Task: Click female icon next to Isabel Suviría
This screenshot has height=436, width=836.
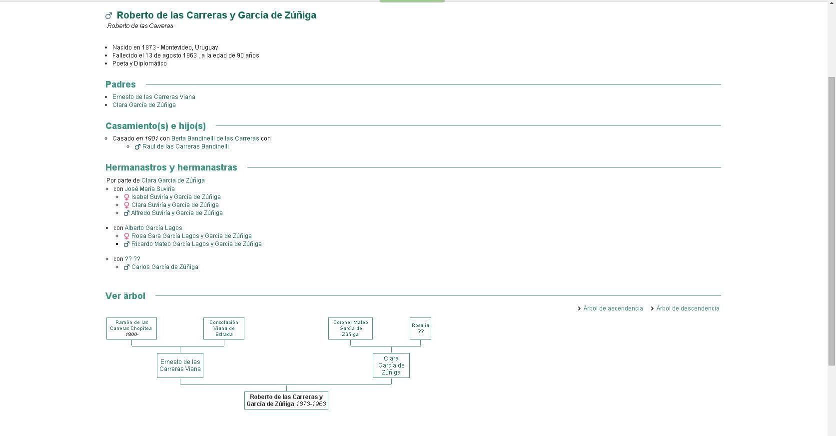Action: tap(126, 197)
